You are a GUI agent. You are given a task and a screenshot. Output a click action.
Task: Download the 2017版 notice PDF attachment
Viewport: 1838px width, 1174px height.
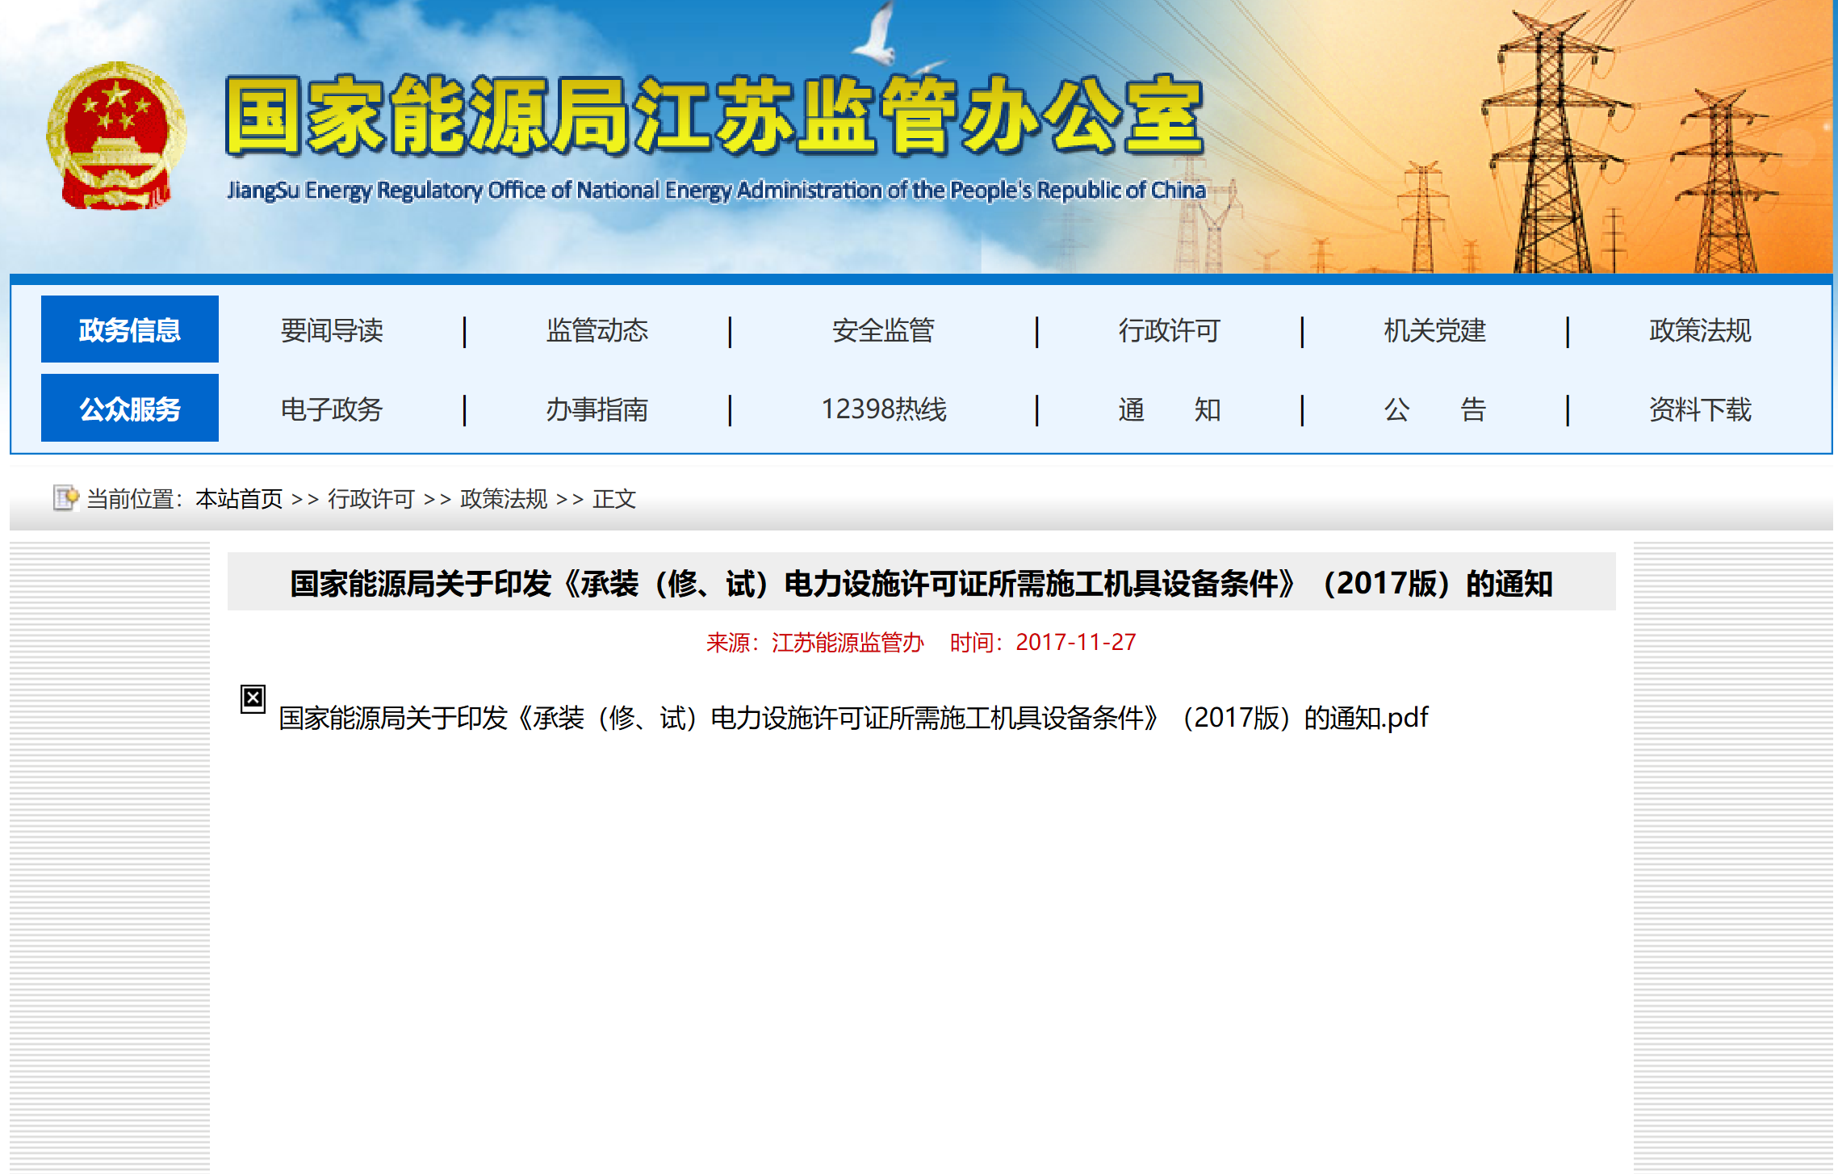point(852,718)
